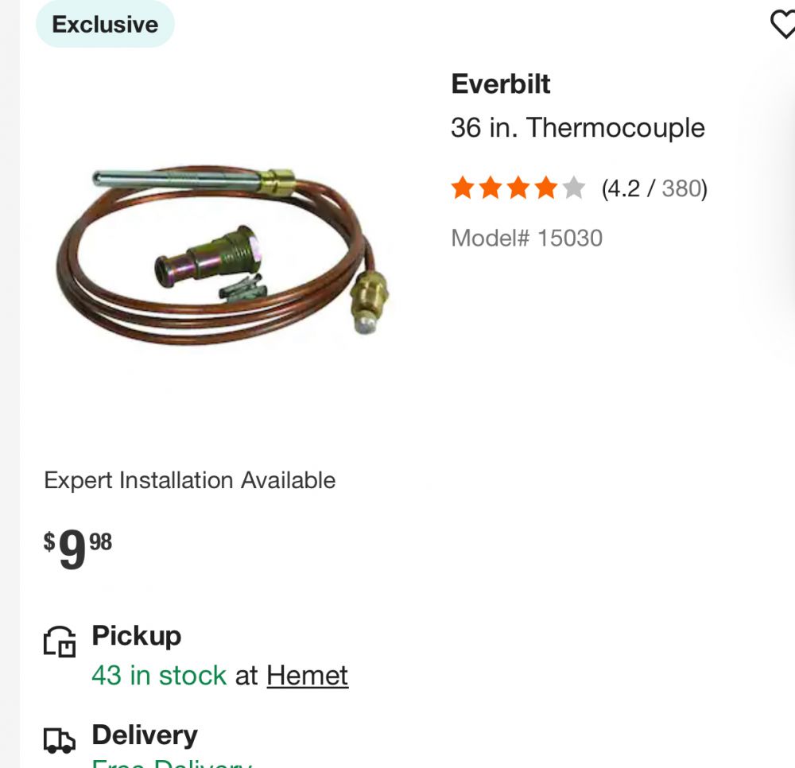Click Expert Installation Available text
Screen dimensions: 795x768
[x=190, y=480]
